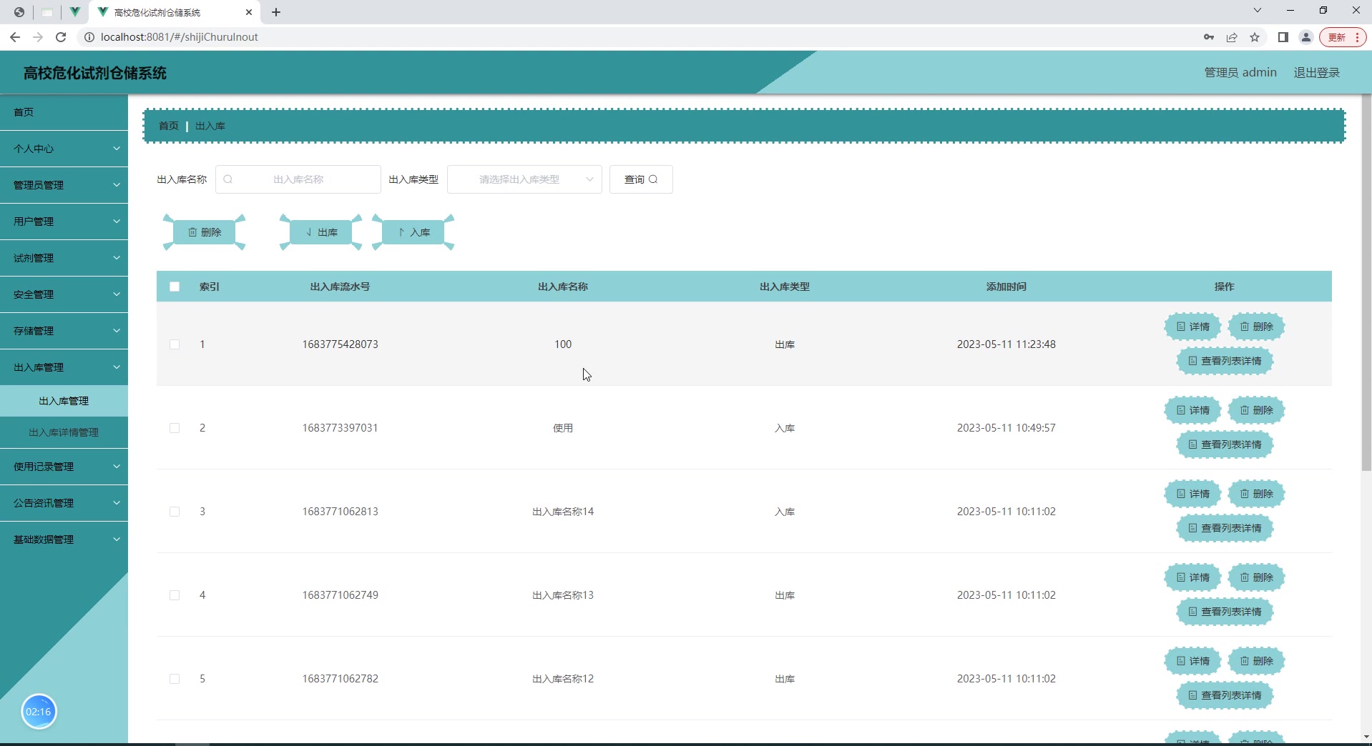Image resolution: width=1372 pixels, height=746 pixels.
Task: Select 出入库管理 submenu item
Action: tap(64, 401)
